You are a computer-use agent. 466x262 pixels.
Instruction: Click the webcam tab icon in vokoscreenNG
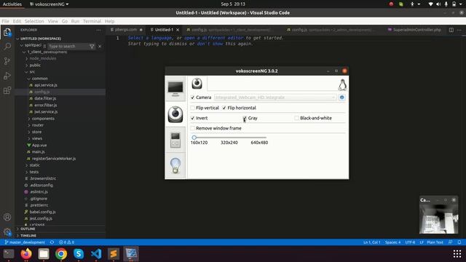tap(197, 84)
